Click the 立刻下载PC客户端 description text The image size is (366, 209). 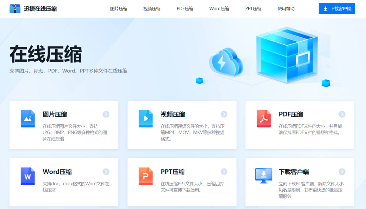[311, 190]
